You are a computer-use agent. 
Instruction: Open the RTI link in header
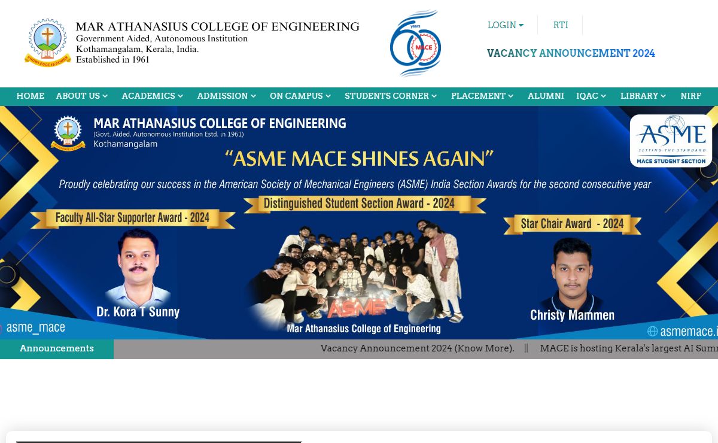(x=561, y=25)
